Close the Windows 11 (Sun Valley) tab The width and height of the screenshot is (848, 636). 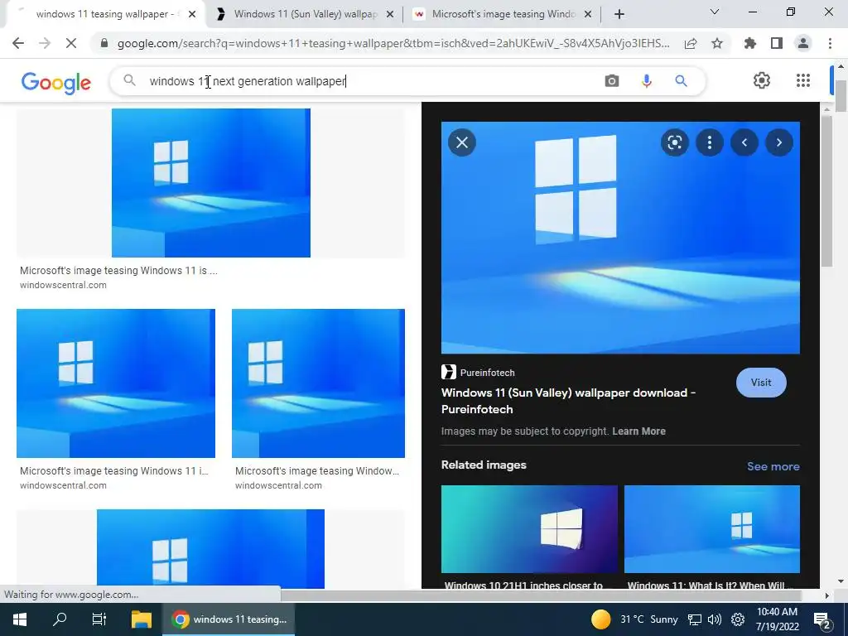click(390, 15)
